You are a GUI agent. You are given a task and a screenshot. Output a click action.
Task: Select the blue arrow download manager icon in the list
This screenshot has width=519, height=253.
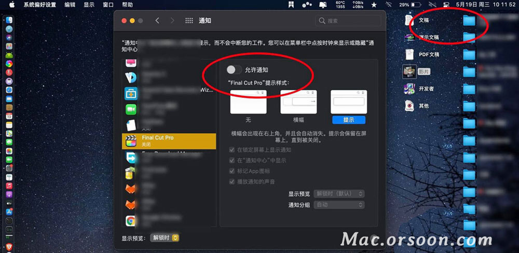[x=131, y=158]
